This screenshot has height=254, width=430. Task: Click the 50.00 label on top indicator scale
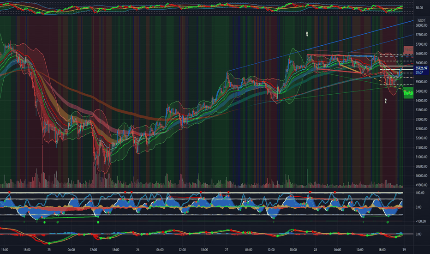pos(419,8)
